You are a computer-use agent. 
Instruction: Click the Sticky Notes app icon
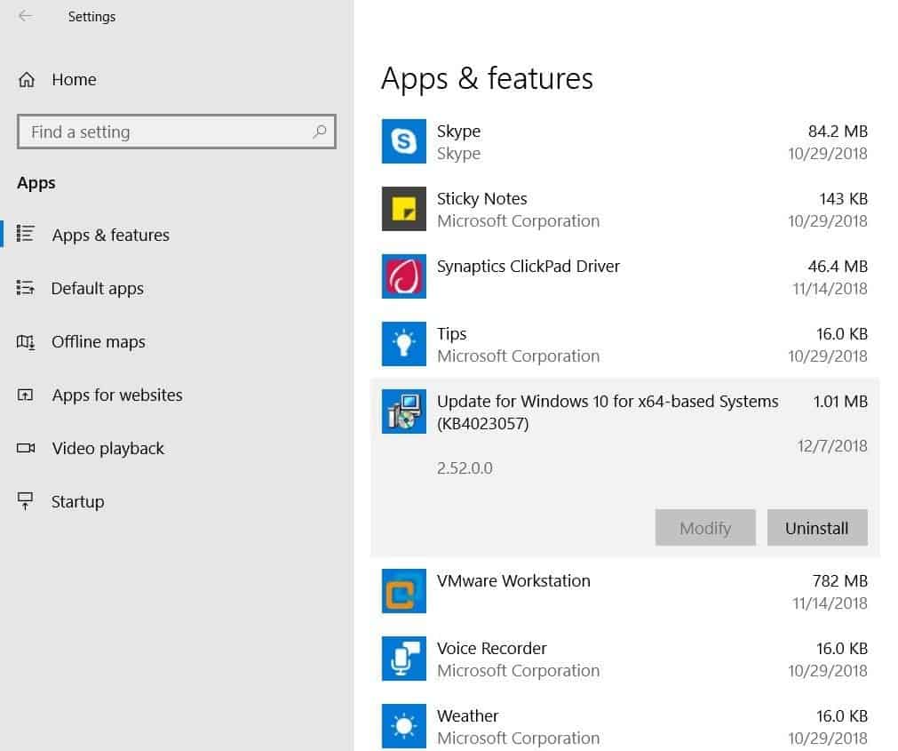pos(404,209)
